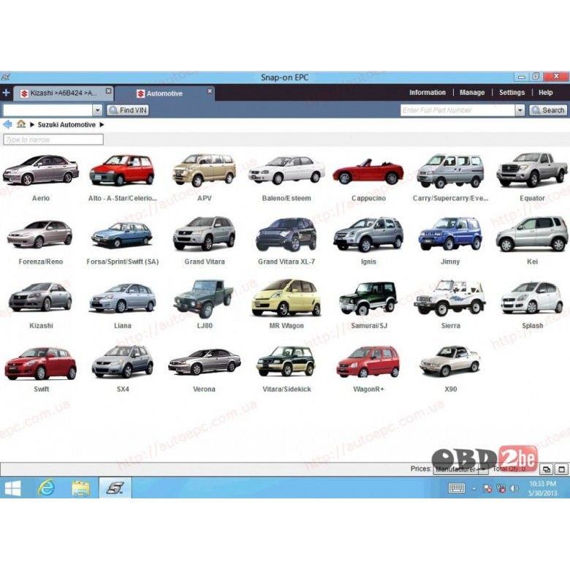The height and width of the screenshot is (570, 570).
Task: Open the Kei model thumbnail
Action: coord(532,234)
